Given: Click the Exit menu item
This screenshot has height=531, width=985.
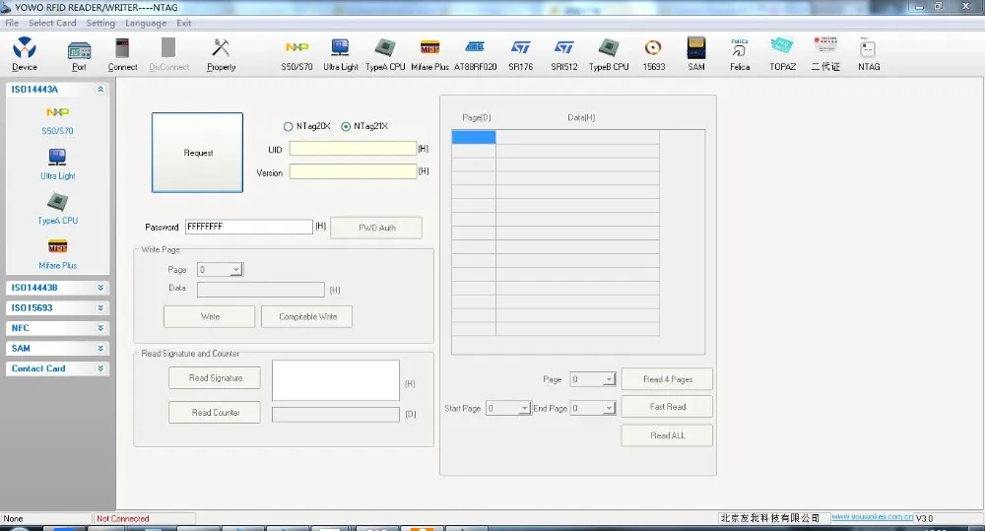Looking at the screenshot, I should [183, 23].
